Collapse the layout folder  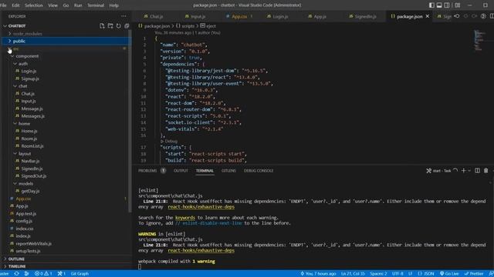tap(66, 154)
